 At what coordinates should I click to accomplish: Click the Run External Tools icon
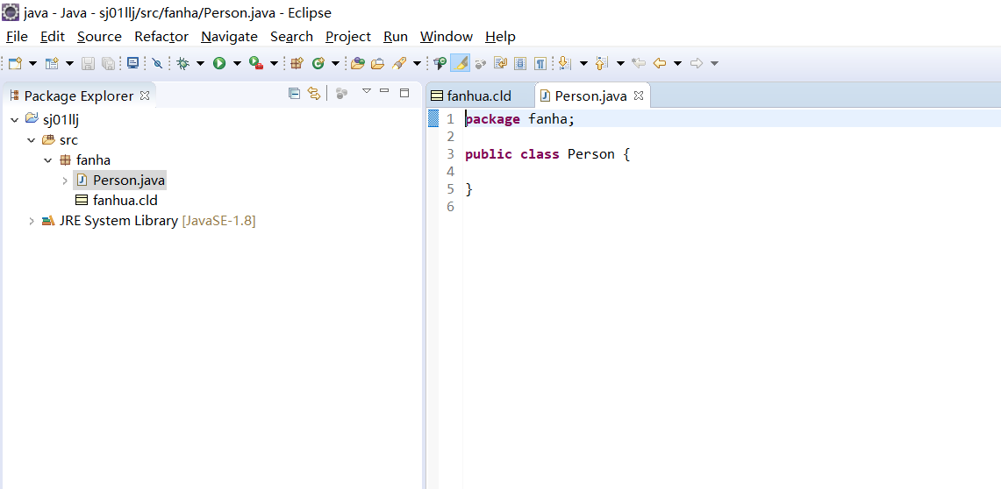tap(256, 63)
